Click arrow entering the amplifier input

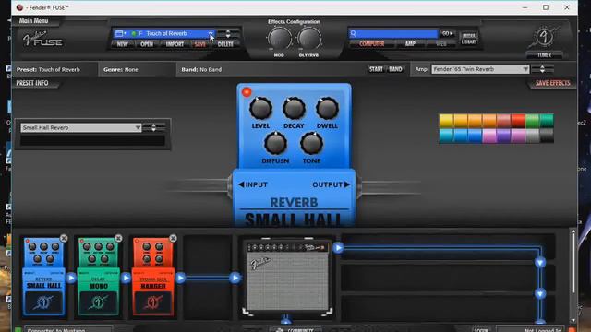(235, 279)
